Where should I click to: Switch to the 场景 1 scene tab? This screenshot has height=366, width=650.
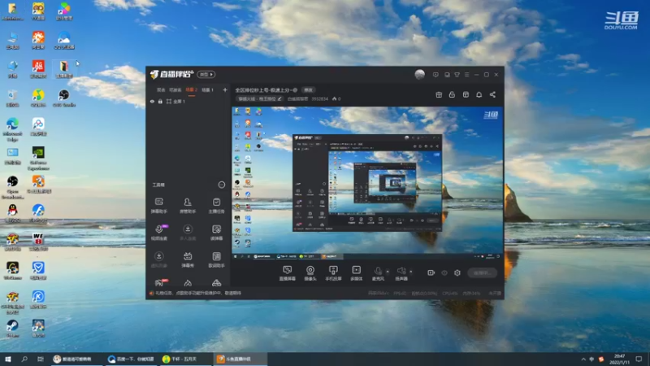(207, 89)
